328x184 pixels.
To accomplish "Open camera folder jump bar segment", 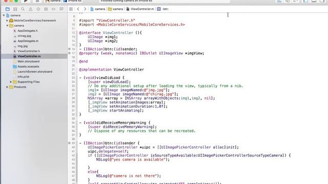I will coord(116,9).
